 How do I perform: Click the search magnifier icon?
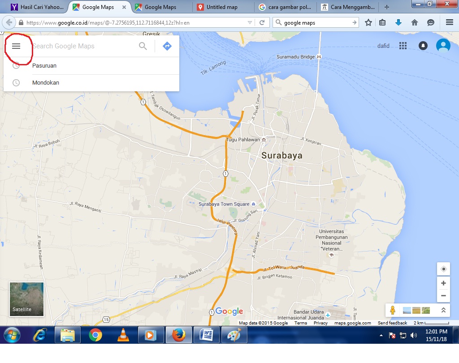[143, 46]
